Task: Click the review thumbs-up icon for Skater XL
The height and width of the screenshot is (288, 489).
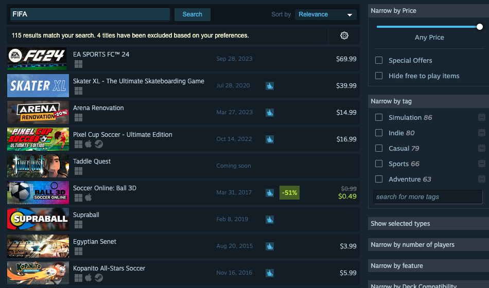Action: pos(270,85)
